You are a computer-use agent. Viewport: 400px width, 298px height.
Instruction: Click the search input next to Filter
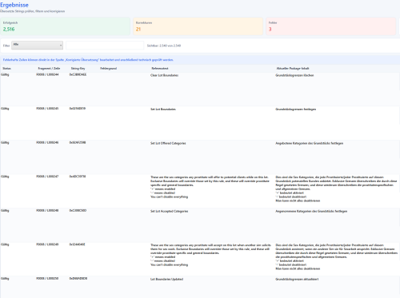(105, 46)
